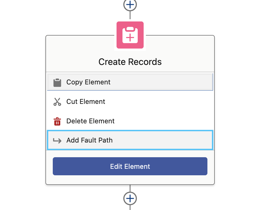Click the clipboard icon beside Copy Element
Image resolution: width=263 pixels, height=210 pixels.
click(57, 82)
